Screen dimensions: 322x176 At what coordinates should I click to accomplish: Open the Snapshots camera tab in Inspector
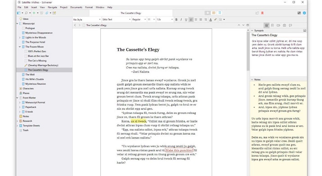coord(284,25)
